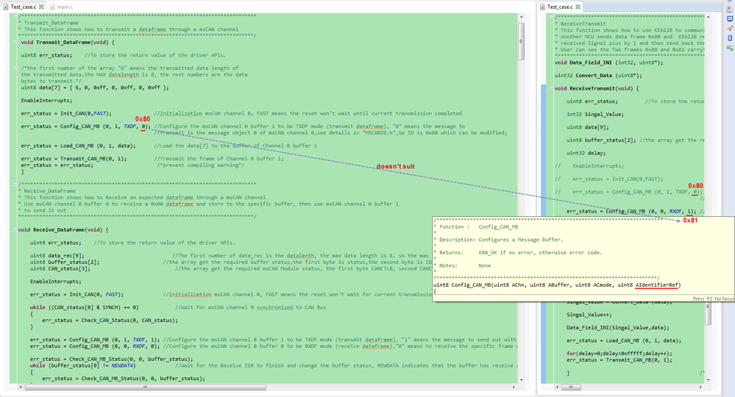
Task: Click left editor scroll-up arrow
Action: click(x=521, y=18)
